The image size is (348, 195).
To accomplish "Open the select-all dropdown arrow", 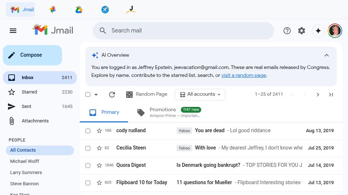I will pos(96,95).
